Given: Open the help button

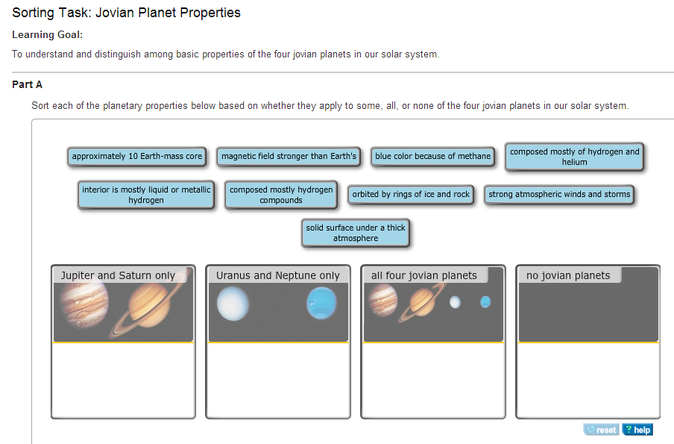Looking at the screenshot, I should 638,429.
